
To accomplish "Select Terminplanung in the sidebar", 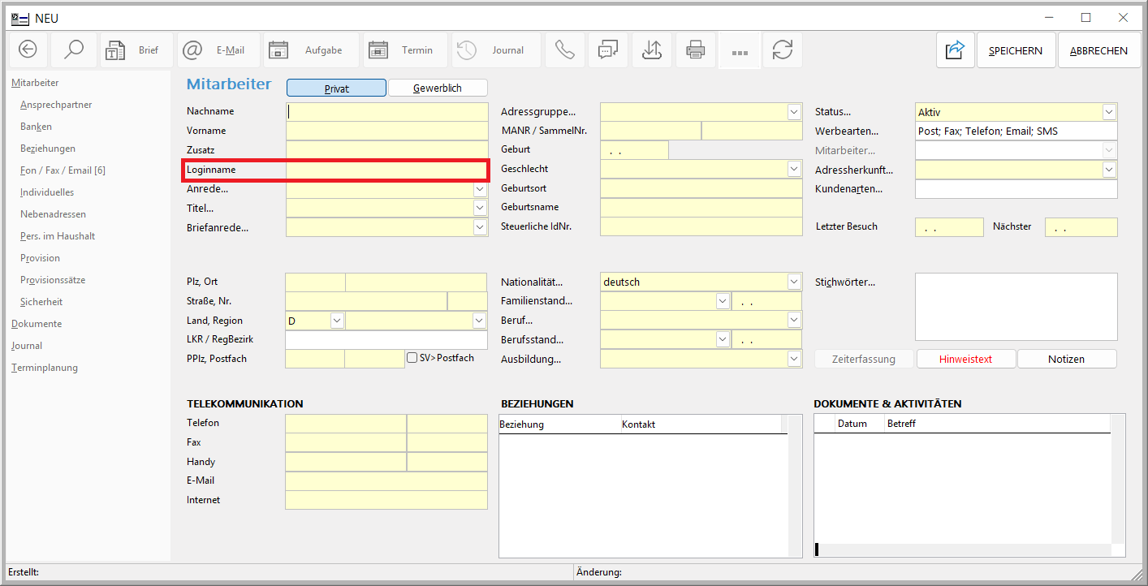I will 45,368.
